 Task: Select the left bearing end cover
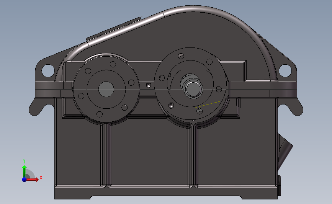tap(106, 89)
